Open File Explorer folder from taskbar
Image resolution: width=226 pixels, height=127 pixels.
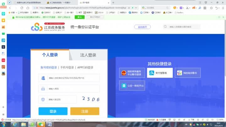click(x=24, y=124)
